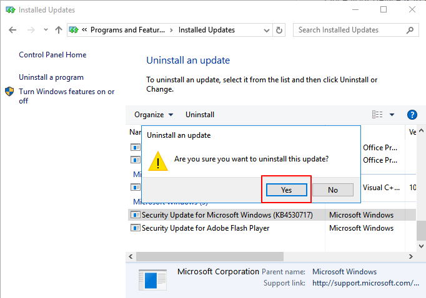426x298 pixels.
Task: Open the Recent locations dropdown arrow
Action: coord(46,30)
